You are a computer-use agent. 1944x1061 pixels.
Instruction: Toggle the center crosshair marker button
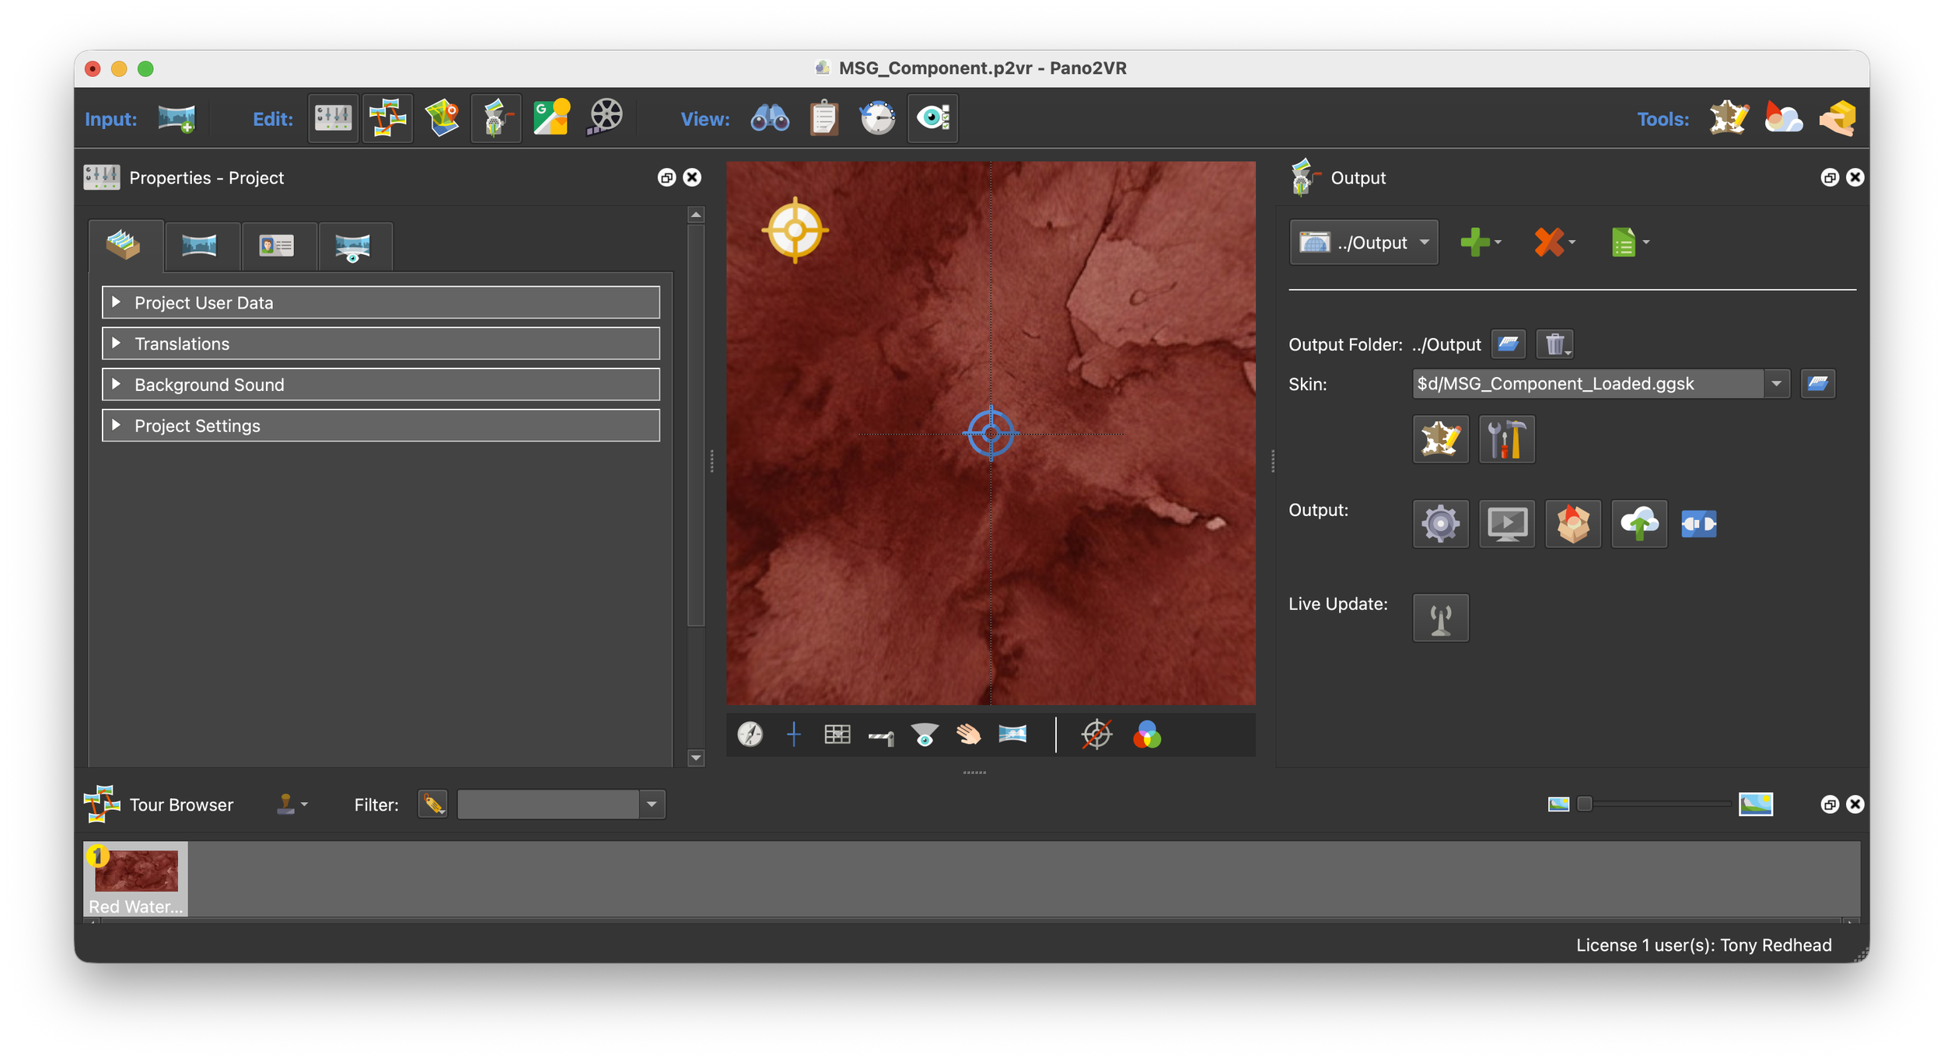793,735
